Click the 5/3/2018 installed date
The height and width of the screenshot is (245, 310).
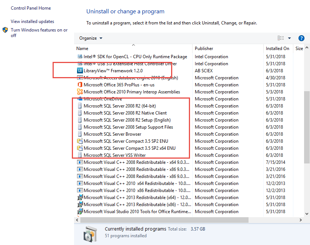click(x=274, y=92)
